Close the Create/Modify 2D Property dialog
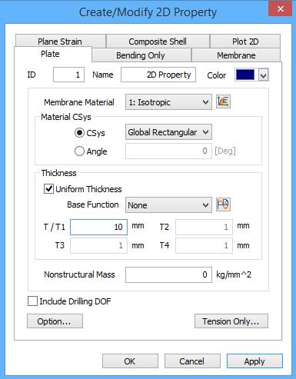This screenshot has width=296, height=379. pyautogui.click(x=281, y=9)
